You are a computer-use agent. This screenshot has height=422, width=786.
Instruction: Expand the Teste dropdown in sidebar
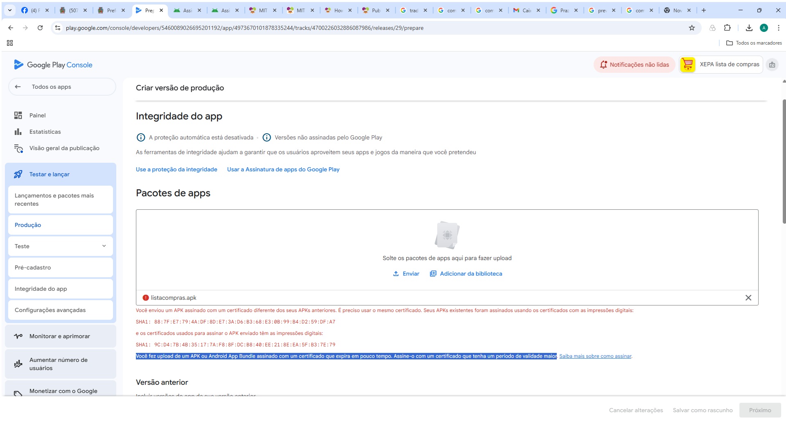(104, 246)
